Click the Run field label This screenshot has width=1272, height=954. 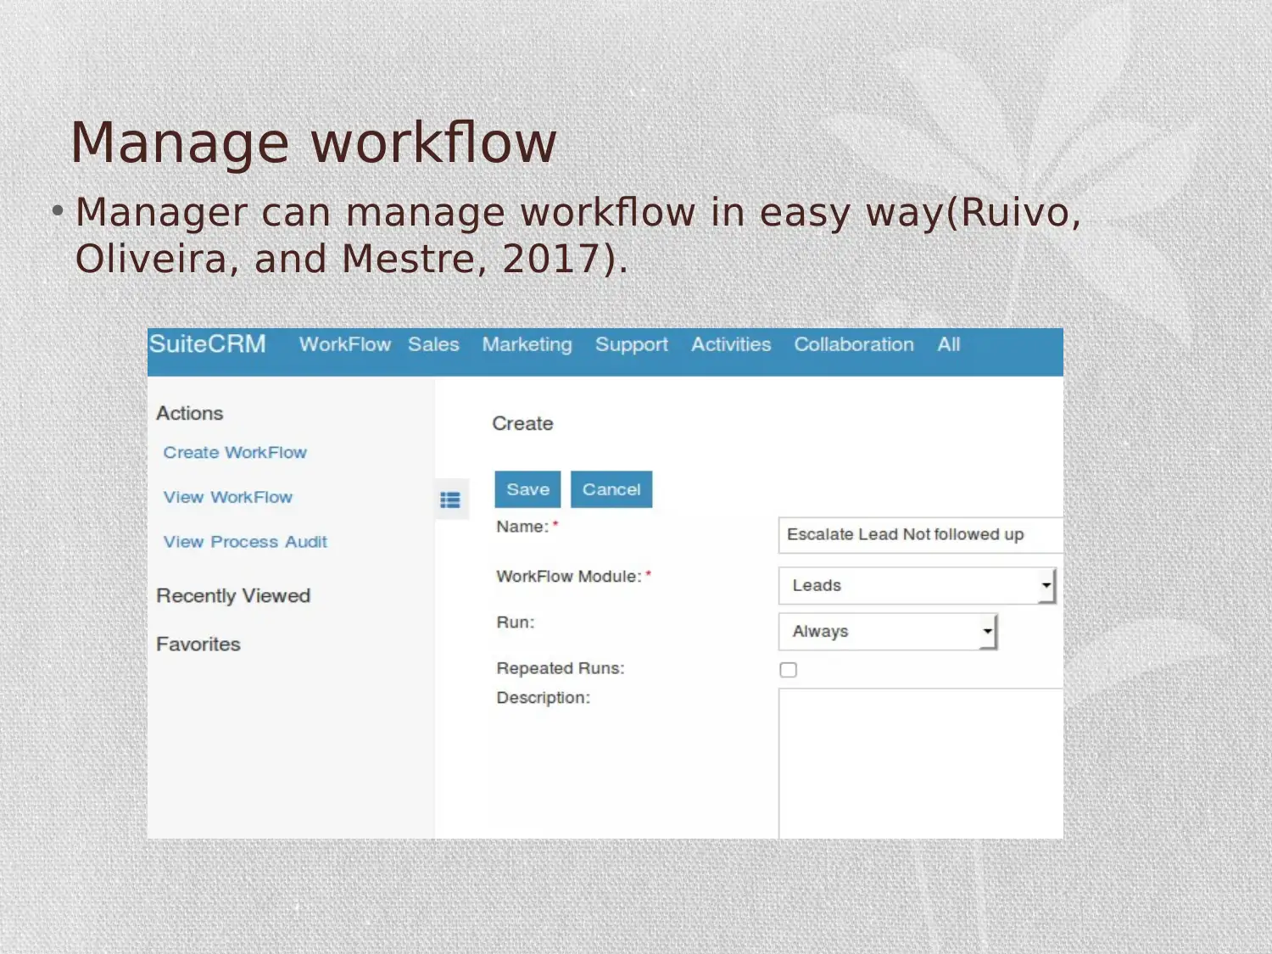pyautogui.click(x=516, y=622)
